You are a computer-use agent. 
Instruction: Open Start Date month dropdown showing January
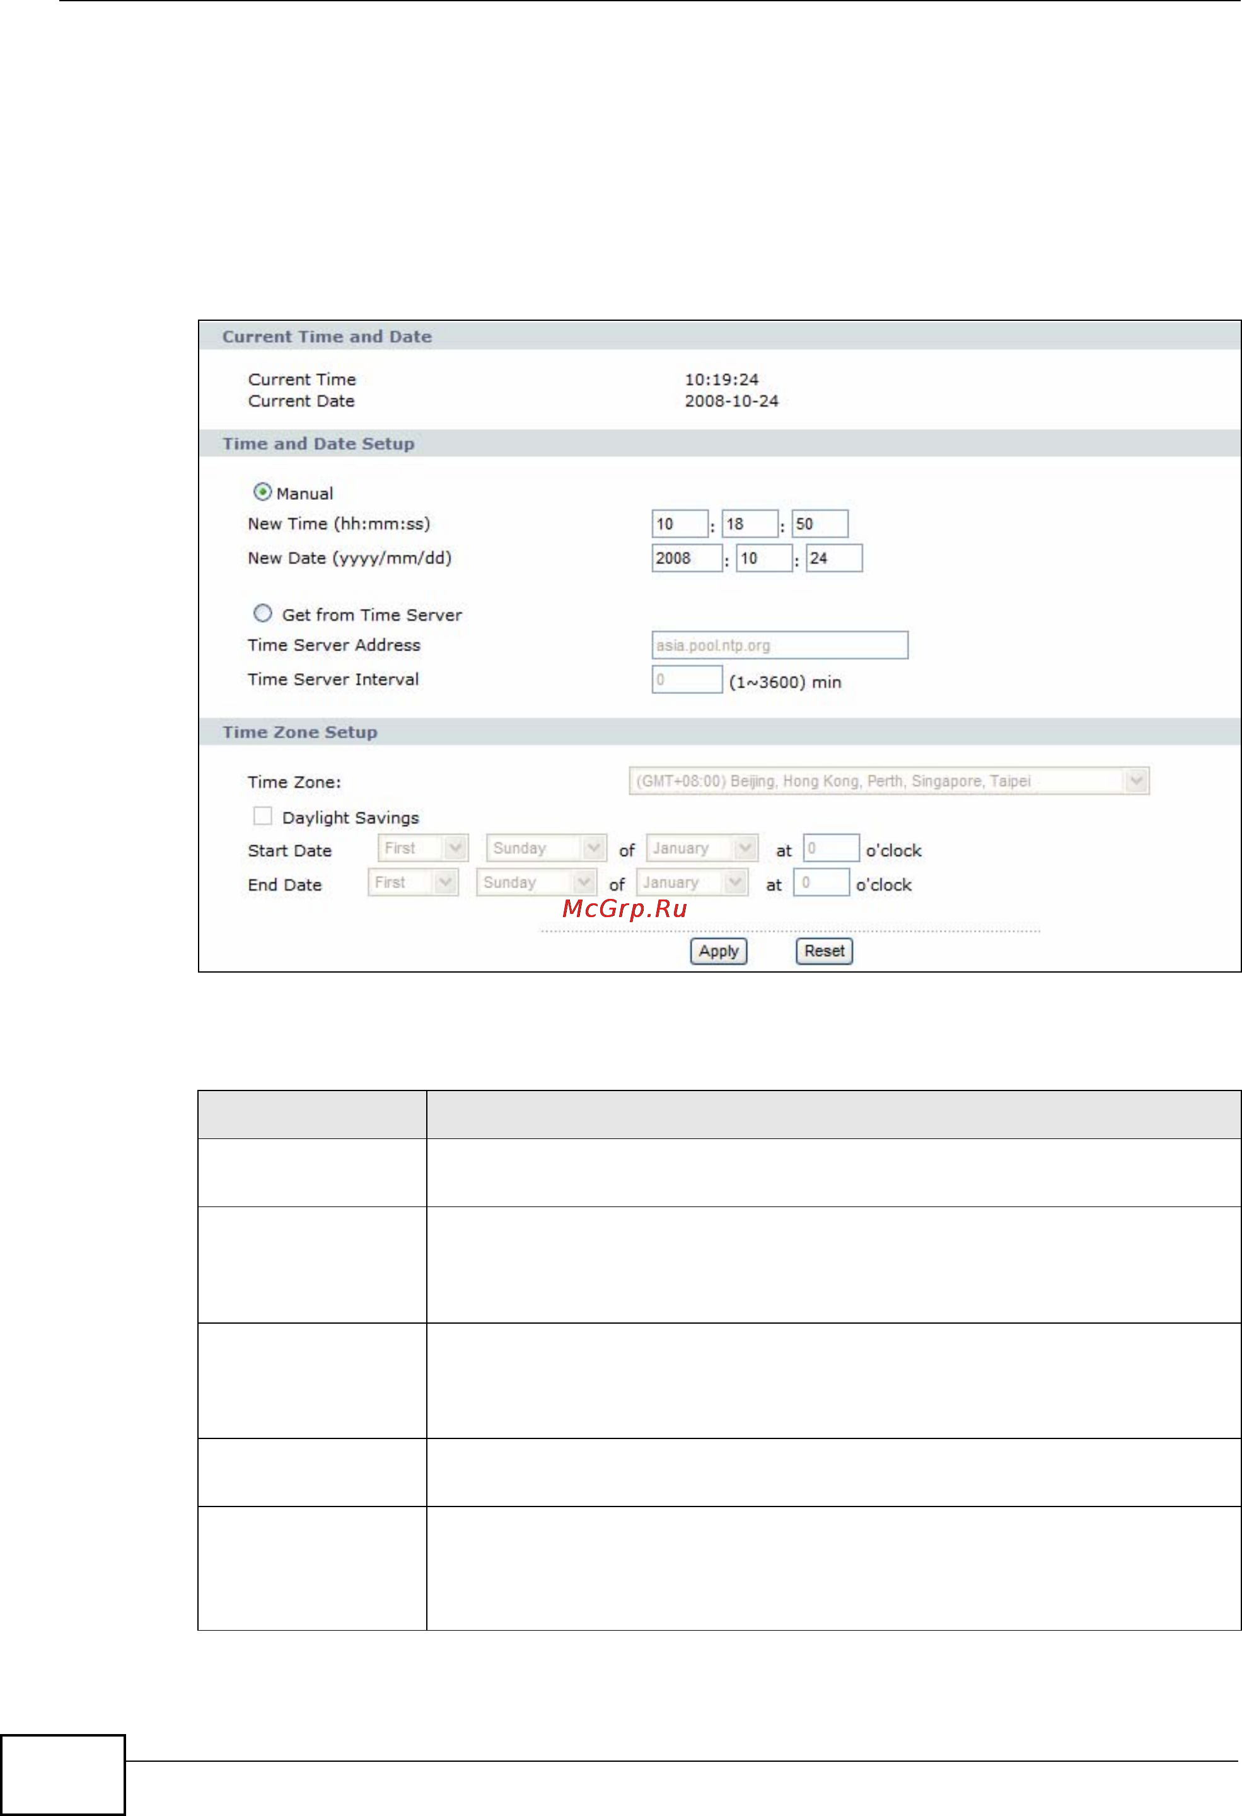tap(702, 848)
